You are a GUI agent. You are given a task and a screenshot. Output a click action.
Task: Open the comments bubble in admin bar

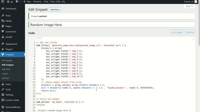click(17, 2)
